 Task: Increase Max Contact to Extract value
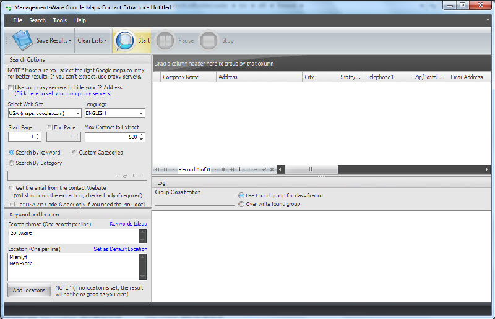(x=142, y=135)
